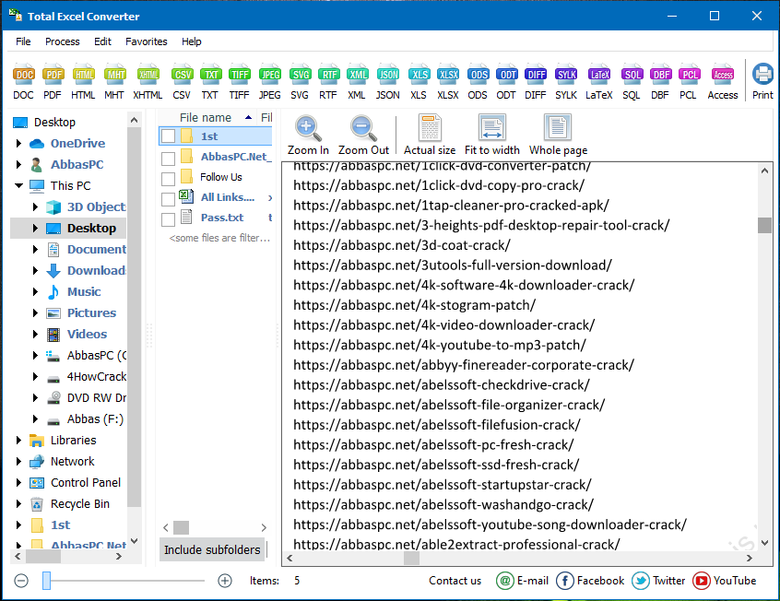Click the E-mail contact link

(x=523, y=581)
